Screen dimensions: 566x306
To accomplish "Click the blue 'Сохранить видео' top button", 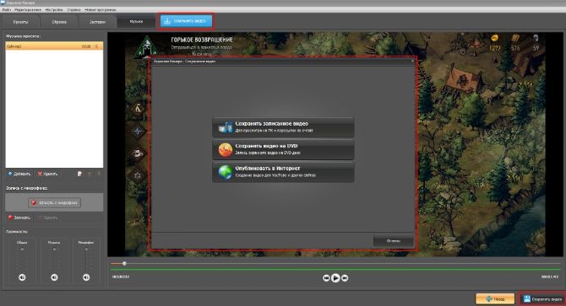I will pyautogui.click(x=186, y=21).
